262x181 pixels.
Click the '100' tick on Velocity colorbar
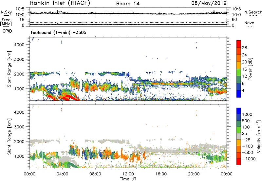click(246, 127)
